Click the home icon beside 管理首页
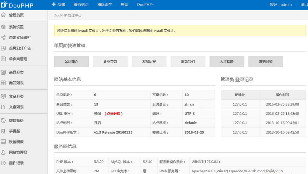Viewport: 308px width, 174px height. [3, 15]
